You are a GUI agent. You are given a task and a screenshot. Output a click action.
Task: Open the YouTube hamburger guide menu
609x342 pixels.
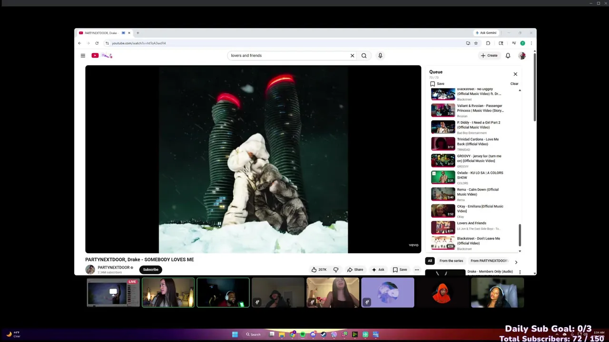point(83,56)
